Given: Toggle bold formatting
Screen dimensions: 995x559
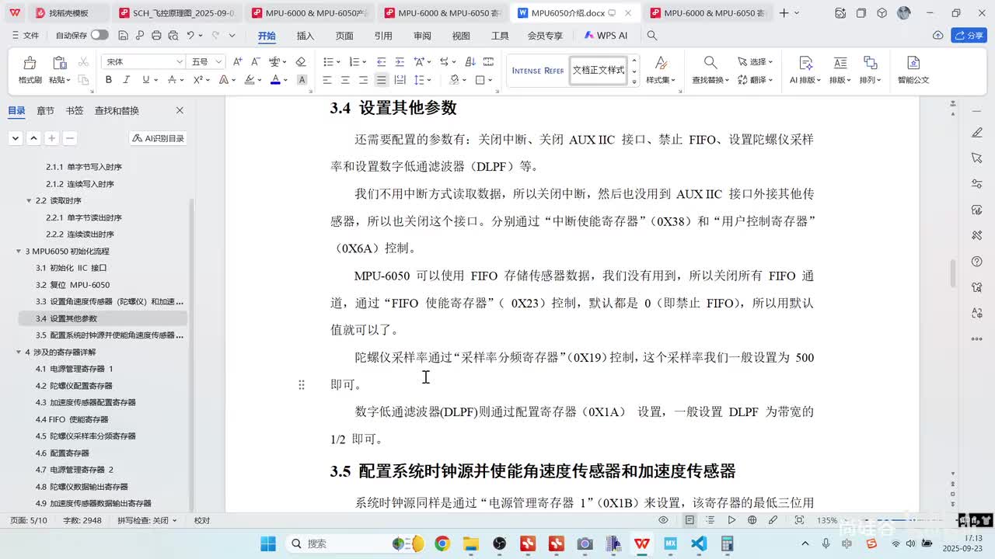Looking at the screenshot, I should tap(109, 80).
